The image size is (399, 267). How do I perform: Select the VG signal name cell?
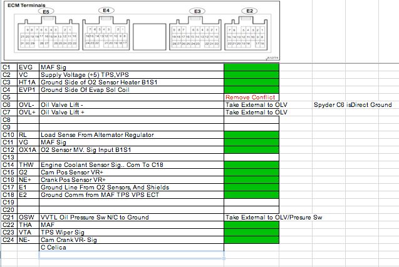click(x=28, y=143)
